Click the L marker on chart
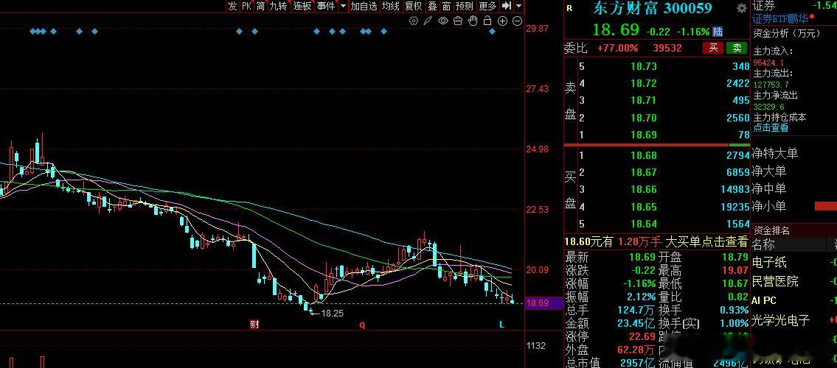Viewport: 837px width, 368px height. coord(501,325)
